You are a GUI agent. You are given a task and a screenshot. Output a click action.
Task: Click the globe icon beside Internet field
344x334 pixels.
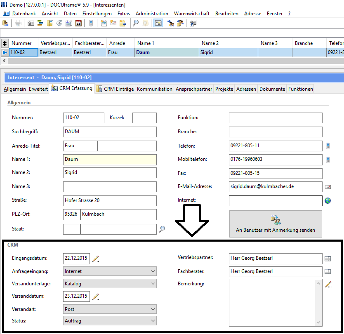[x=328, y=200]
